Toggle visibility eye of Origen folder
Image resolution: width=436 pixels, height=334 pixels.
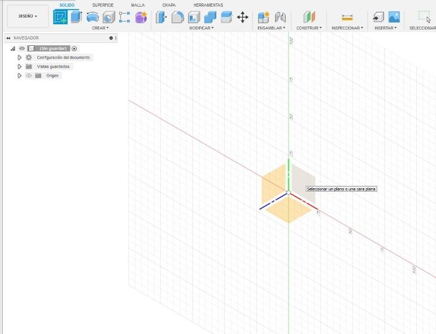[x=29, y=75]
